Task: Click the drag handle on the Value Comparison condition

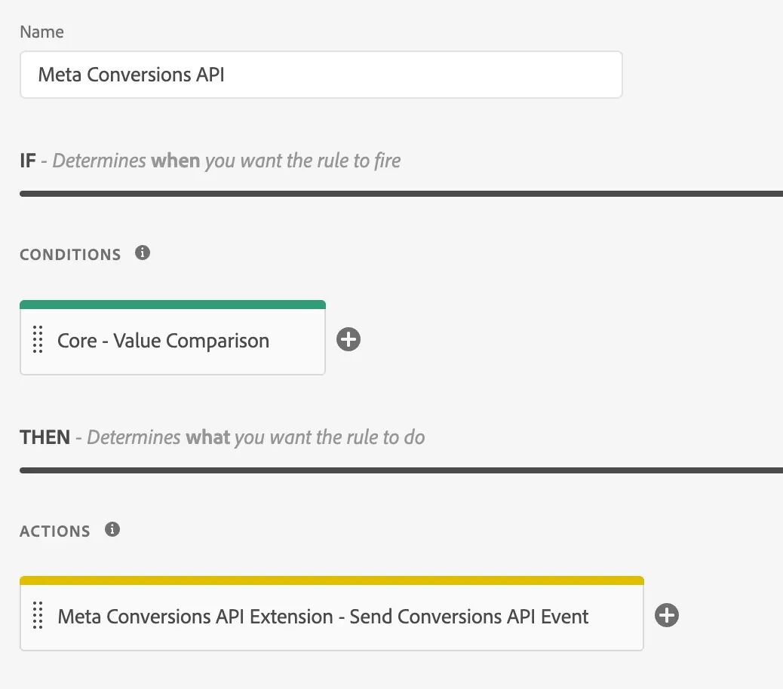Action: tap(37, 341)
